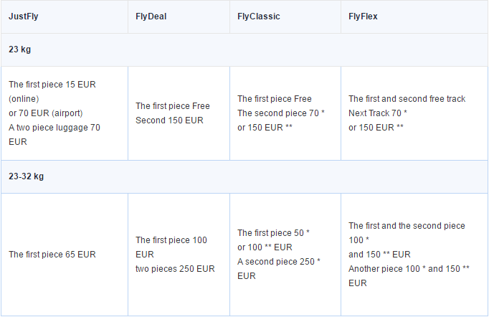Image resolution: width=489 pixels, height=317 pixels.
Task: Click "The first and second free track" text
Action: [407, 99]
